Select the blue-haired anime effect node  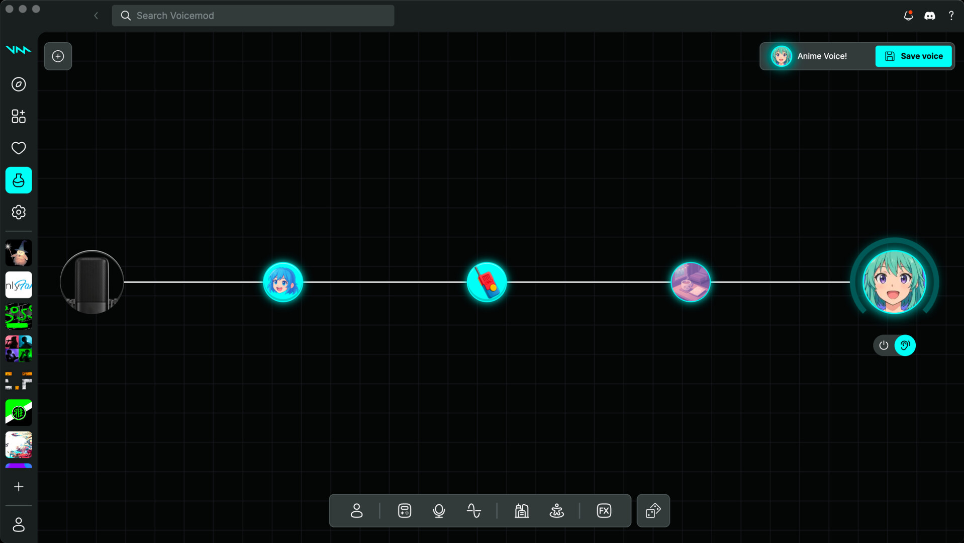tap(283, 282)
